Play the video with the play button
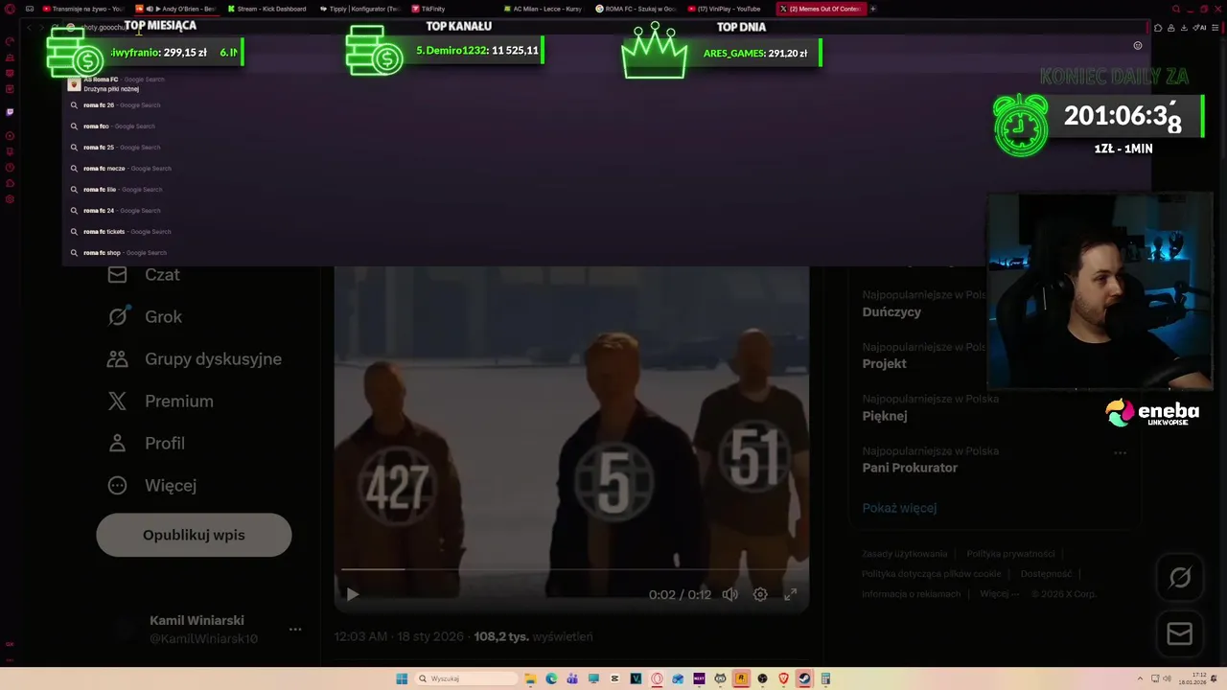Screen dimensions: 1227x690 (x=352, y=594)
